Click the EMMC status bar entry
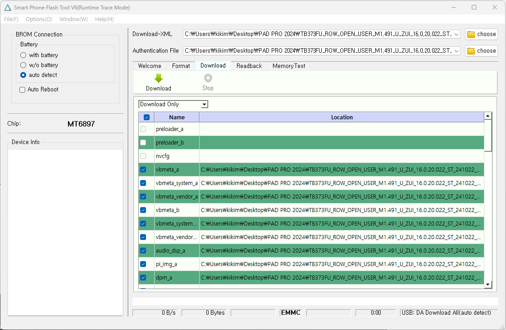Screen dimensions: 506x330 [291, 312]
